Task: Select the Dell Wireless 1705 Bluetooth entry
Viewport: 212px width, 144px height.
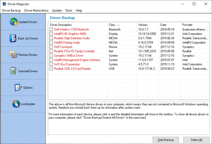Action: 71,29
